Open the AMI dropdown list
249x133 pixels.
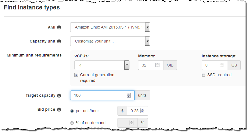click(x=147, y=27)
